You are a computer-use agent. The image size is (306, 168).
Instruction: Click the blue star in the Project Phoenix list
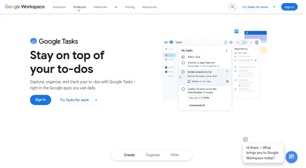pyautogui.click(x=256, y=60)
